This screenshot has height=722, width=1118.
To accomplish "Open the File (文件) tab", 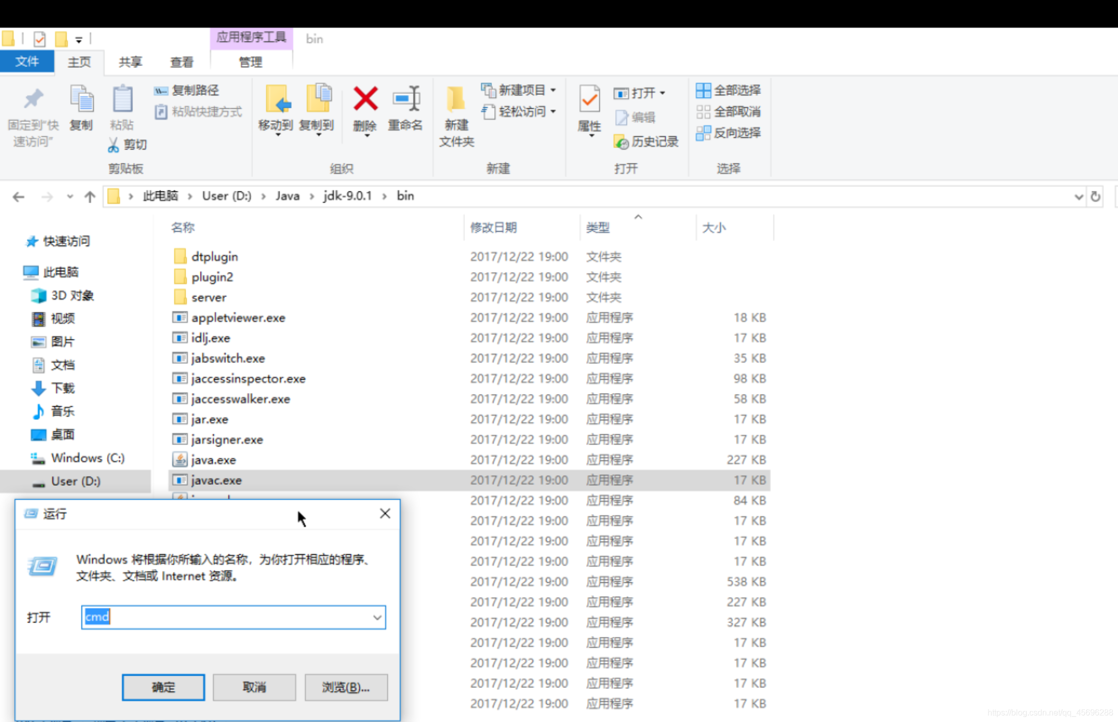I will tap(27, 62).
